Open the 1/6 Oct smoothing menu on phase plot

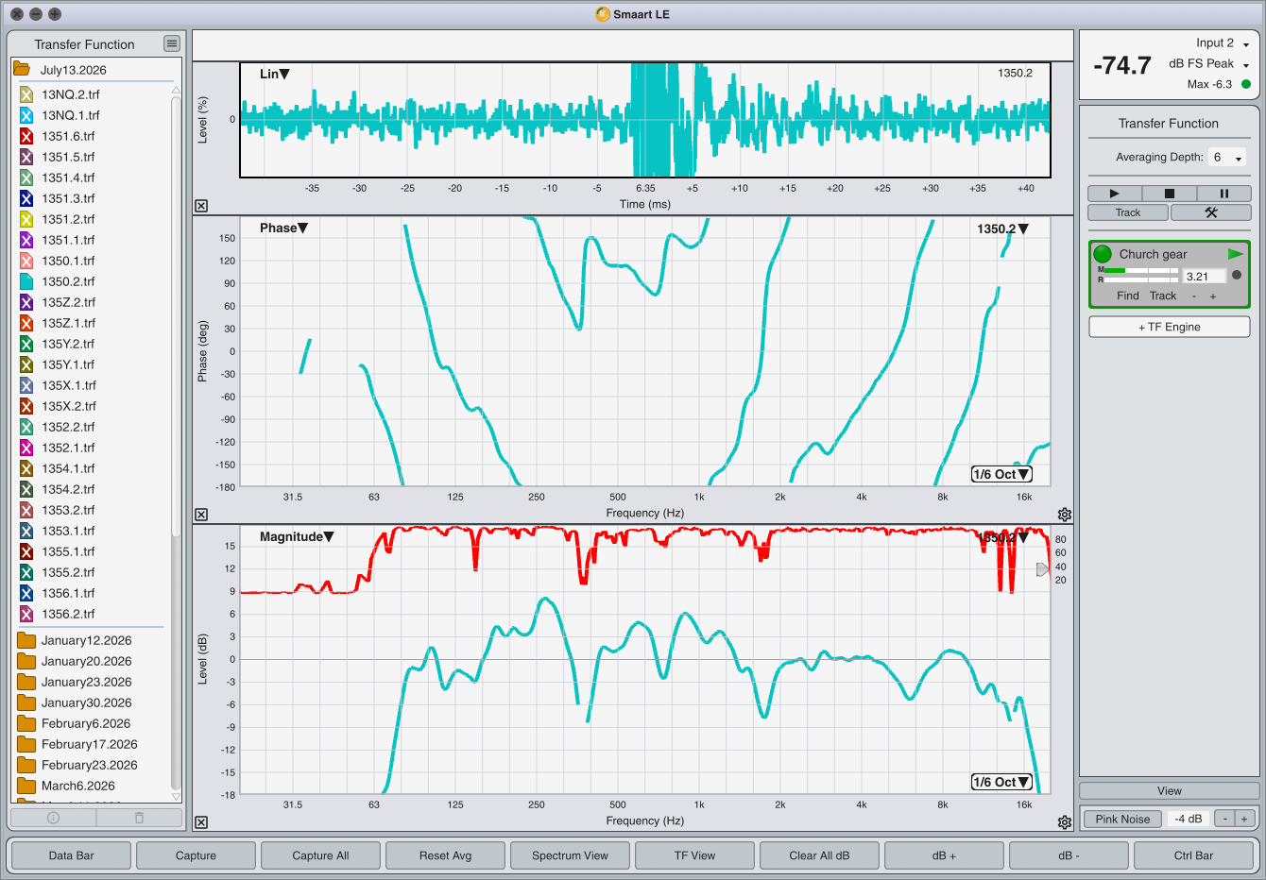[1001, 474]
